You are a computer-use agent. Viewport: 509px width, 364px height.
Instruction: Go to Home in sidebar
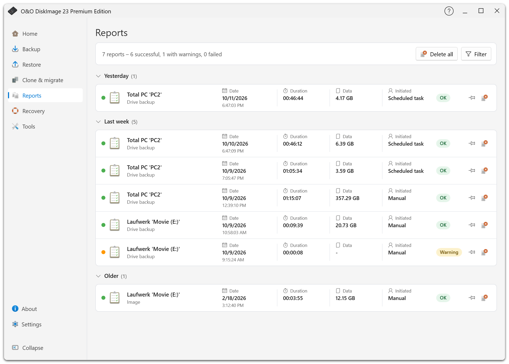click(x=45, y=34)
